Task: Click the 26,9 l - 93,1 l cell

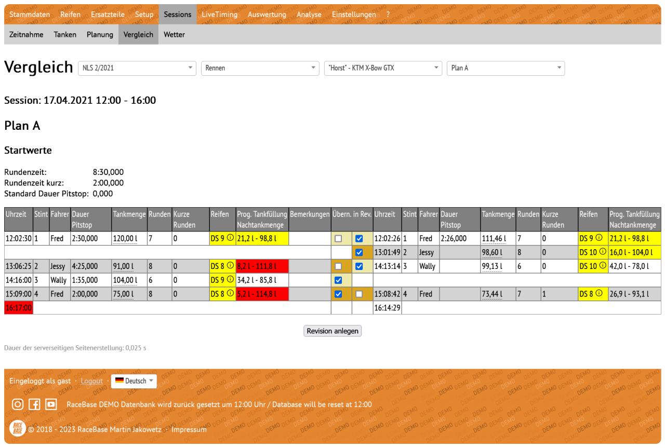Action: pos(634,294)
